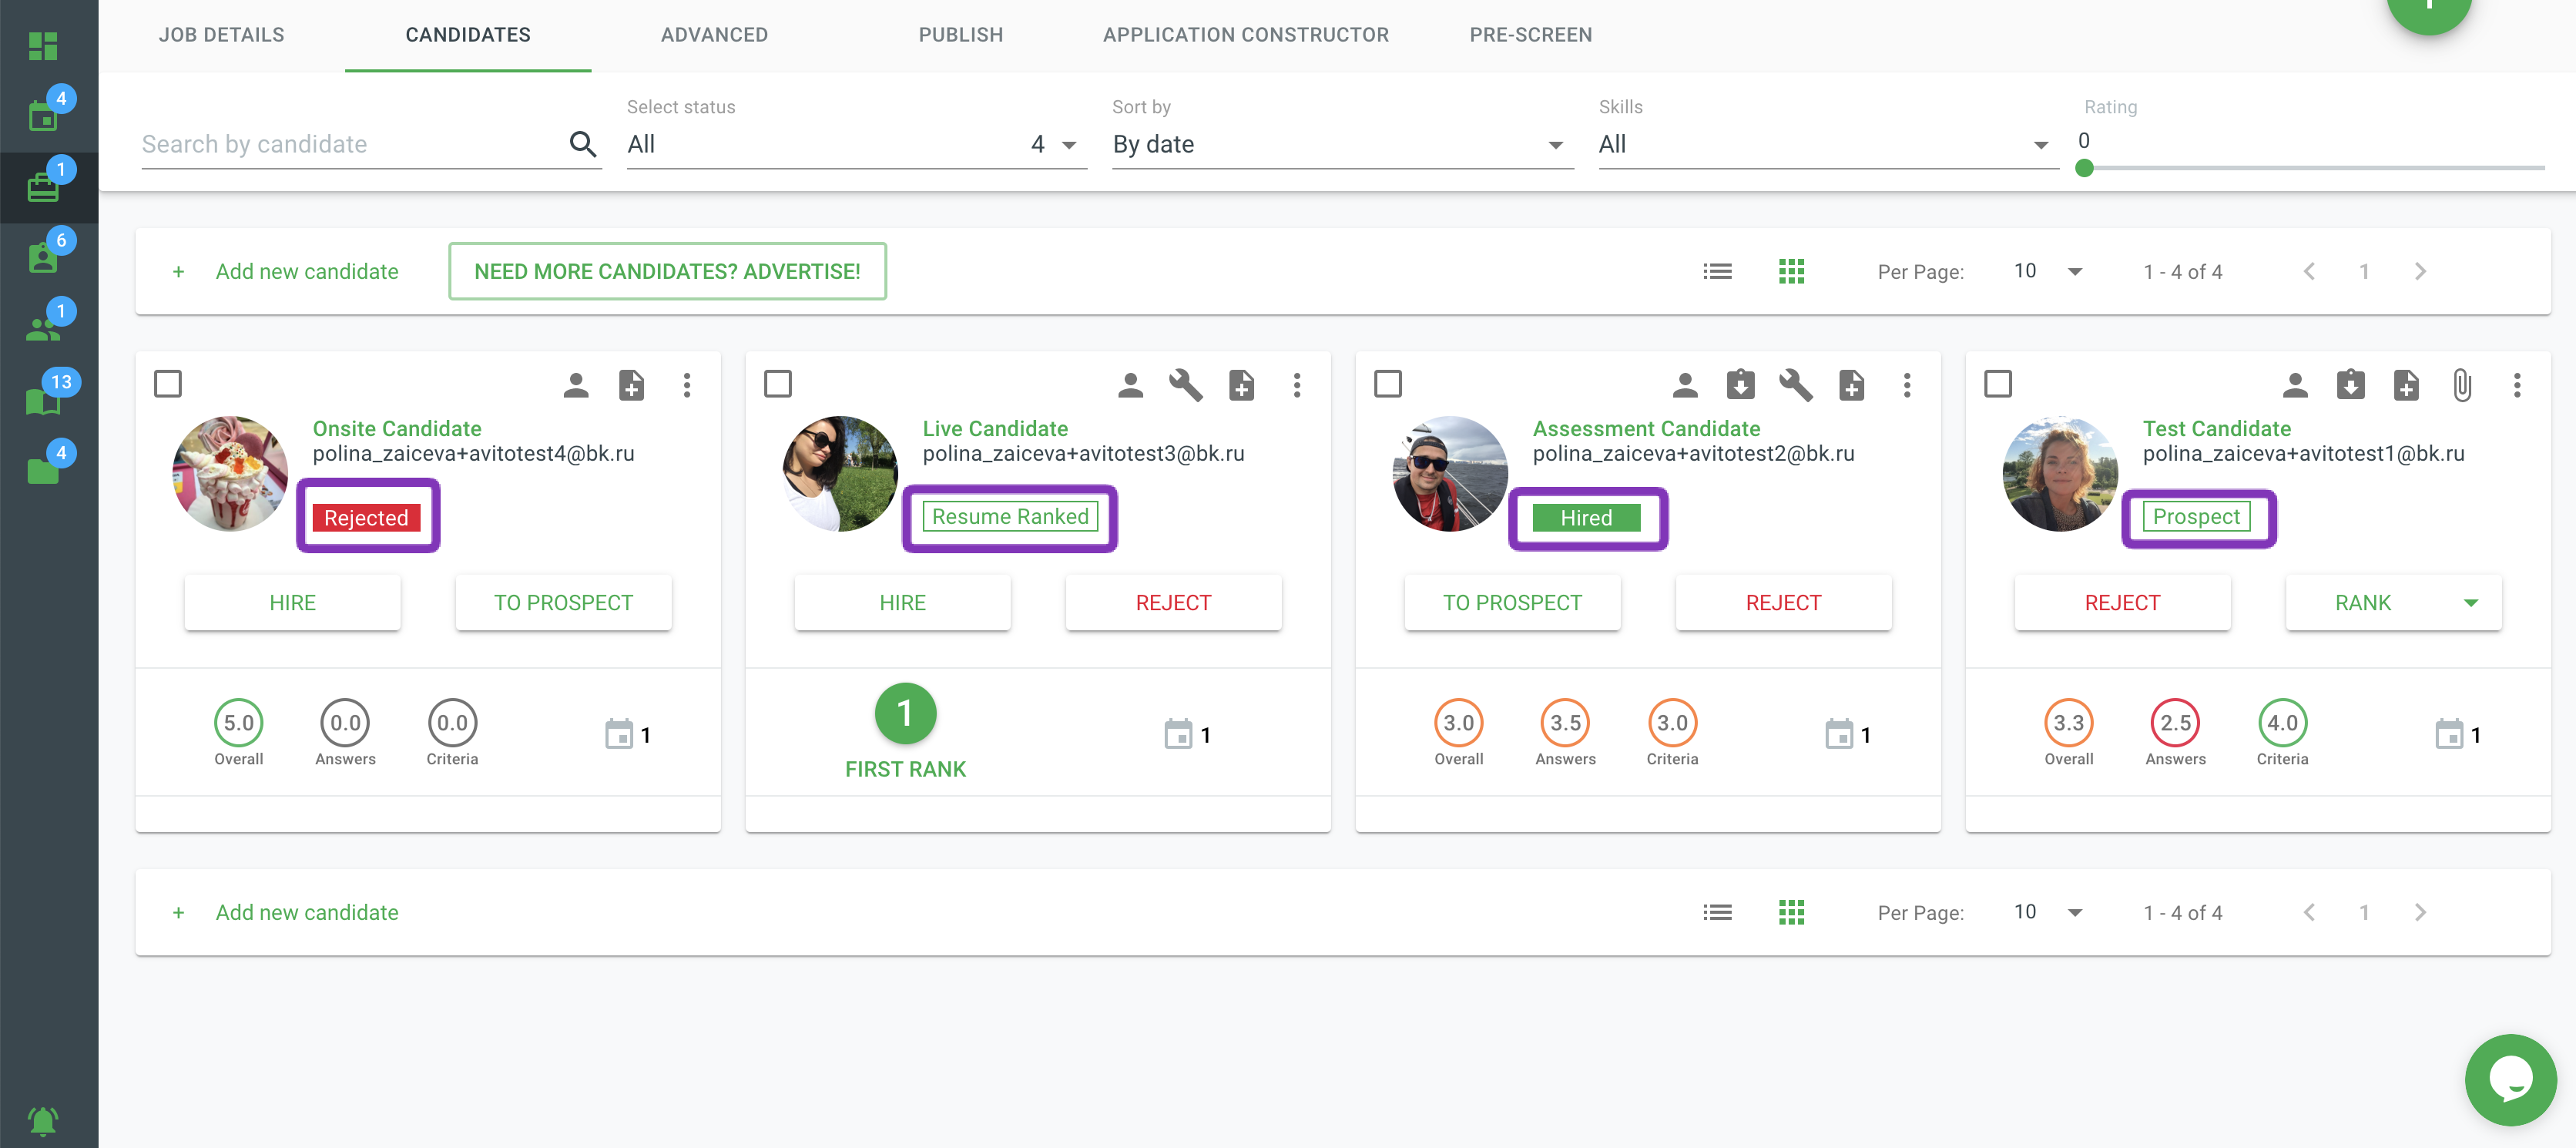Open the PRE-SCREEN tab
2576x1148 pixels.
[1530, 35]
